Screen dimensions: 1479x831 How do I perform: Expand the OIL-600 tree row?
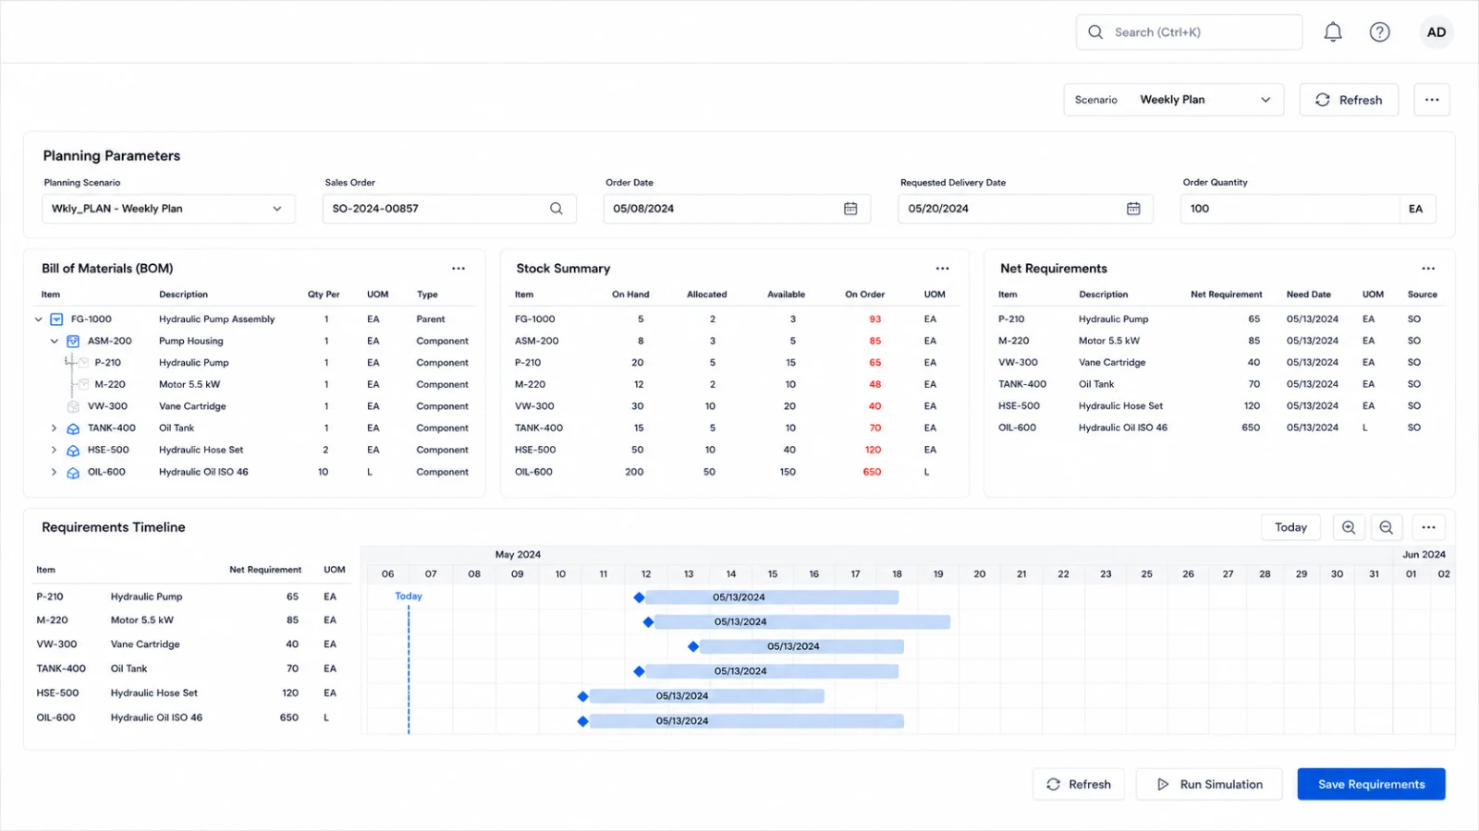pyautogui.click(x=54, y=473)
